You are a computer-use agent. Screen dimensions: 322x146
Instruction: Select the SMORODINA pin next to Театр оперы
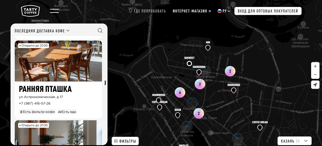pos(199,72)
